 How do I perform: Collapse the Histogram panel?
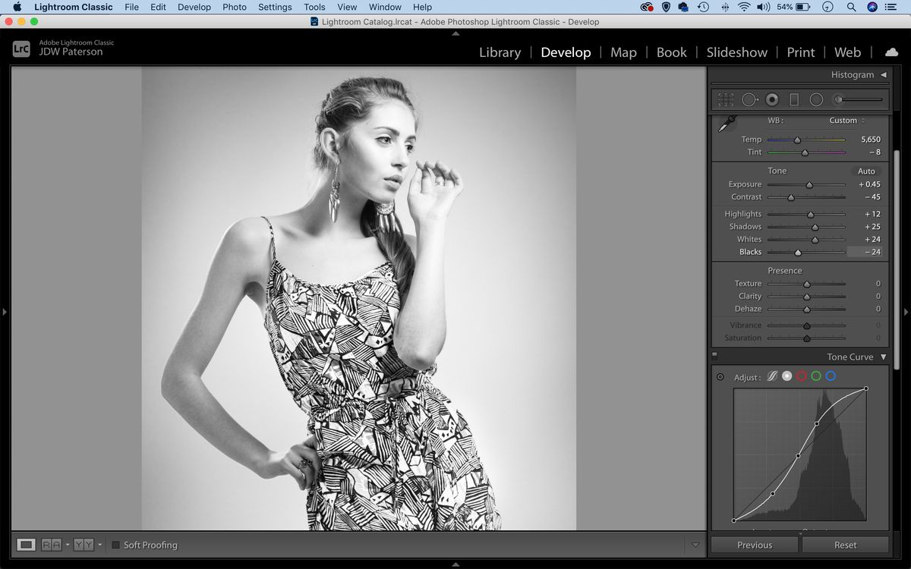tap(881, 74)
